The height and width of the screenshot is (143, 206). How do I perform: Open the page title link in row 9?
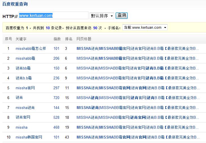pos(138,127)
